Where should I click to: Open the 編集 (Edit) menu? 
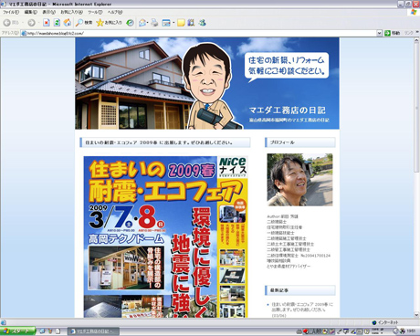31,12
